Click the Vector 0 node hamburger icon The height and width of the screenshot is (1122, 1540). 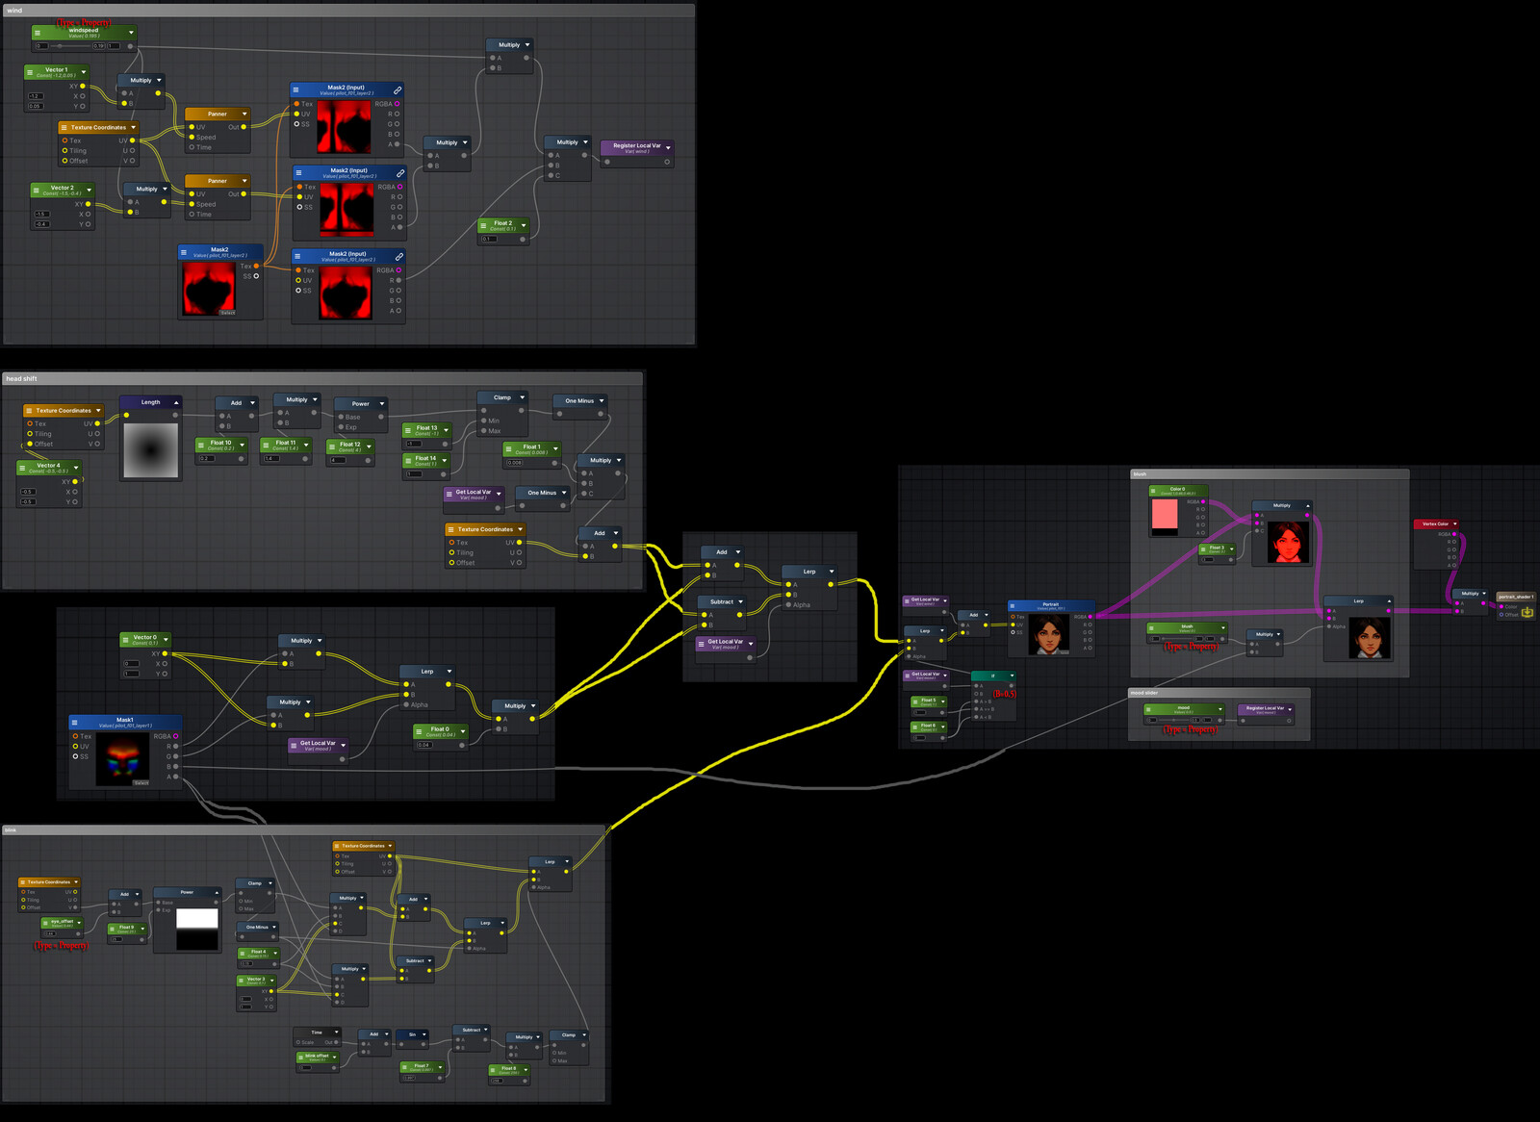point(126,640)
